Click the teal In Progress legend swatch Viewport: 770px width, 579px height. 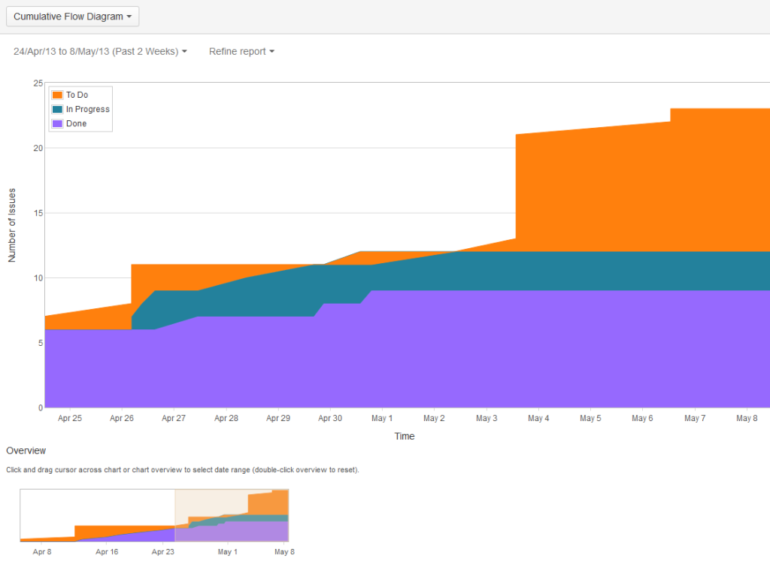pyautogui.click(x=58, y=109)
